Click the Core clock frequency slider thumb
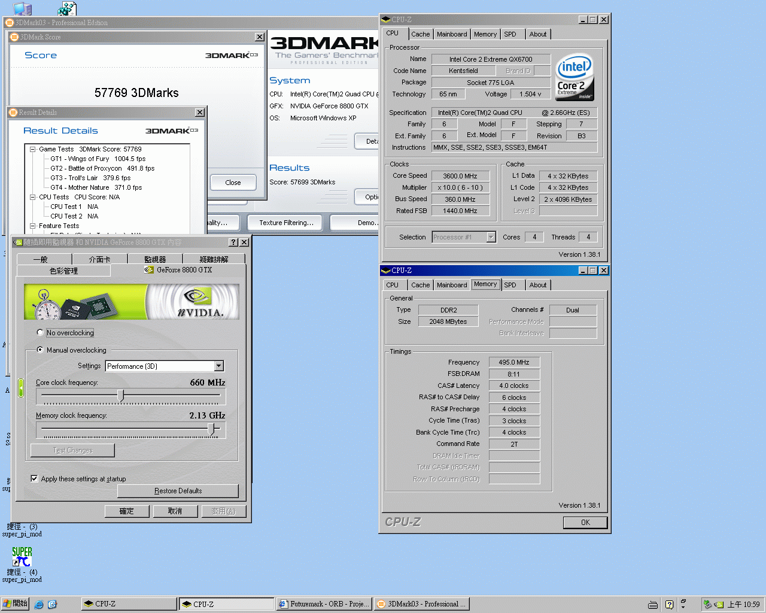 (x=121, y=396)
